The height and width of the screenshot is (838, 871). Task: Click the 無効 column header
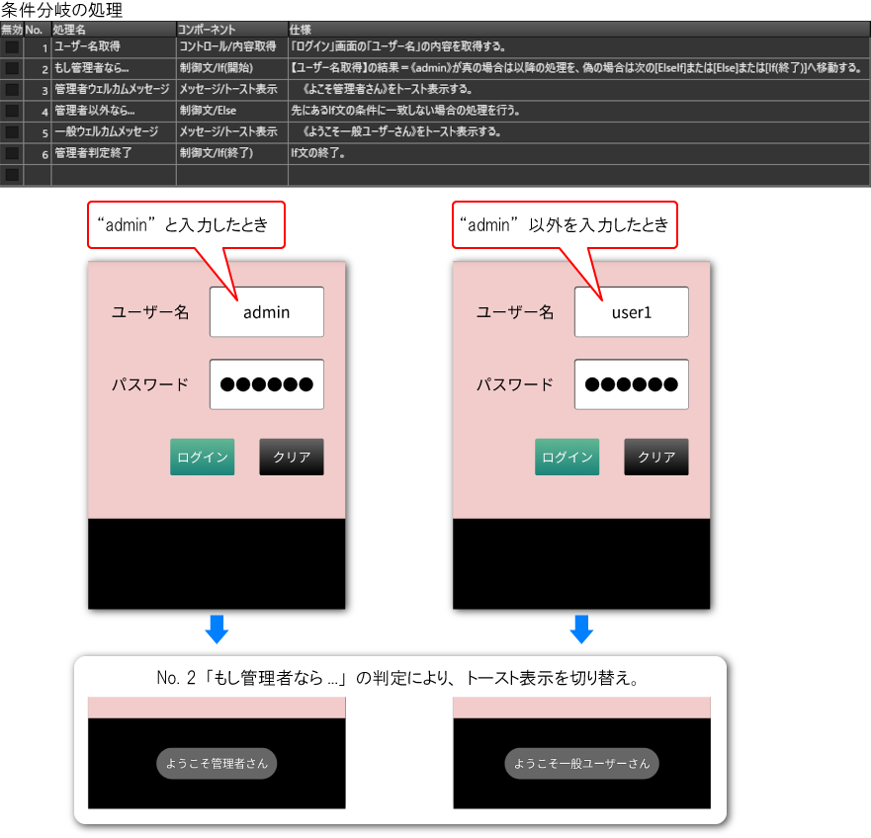point(12,30)
